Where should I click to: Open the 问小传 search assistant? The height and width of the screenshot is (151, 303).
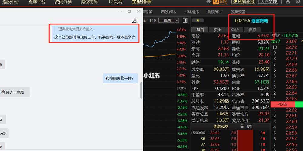[268, 2]
